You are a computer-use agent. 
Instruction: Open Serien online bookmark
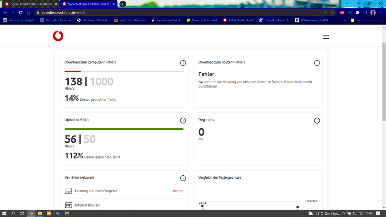(x=203, y=20)
